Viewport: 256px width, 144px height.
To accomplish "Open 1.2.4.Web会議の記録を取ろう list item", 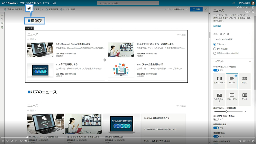I will pos(157,118).
